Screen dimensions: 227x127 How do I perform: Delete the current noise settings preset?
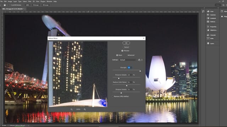point(142,60)
